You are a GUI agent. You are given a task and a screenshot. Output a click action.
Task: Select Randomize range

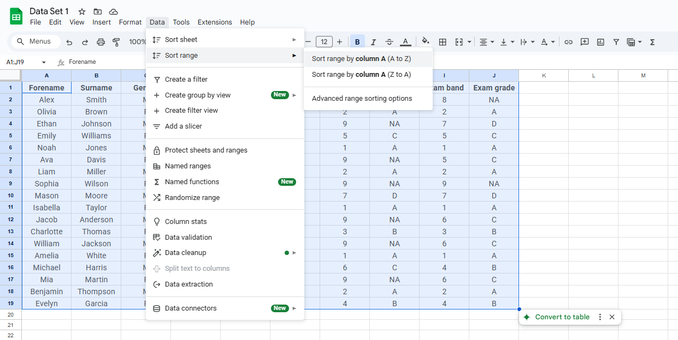(225, 198)
